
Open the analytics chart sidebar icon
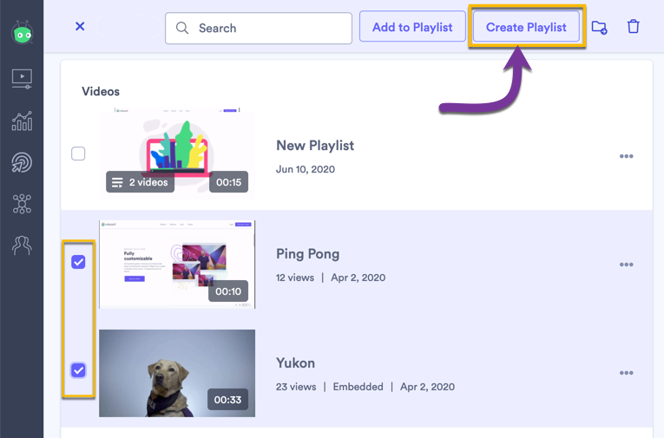click(22, 121)
